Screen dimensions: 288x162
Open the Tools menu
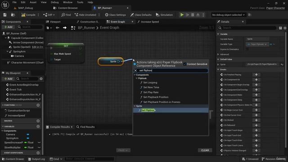(80, 2)
